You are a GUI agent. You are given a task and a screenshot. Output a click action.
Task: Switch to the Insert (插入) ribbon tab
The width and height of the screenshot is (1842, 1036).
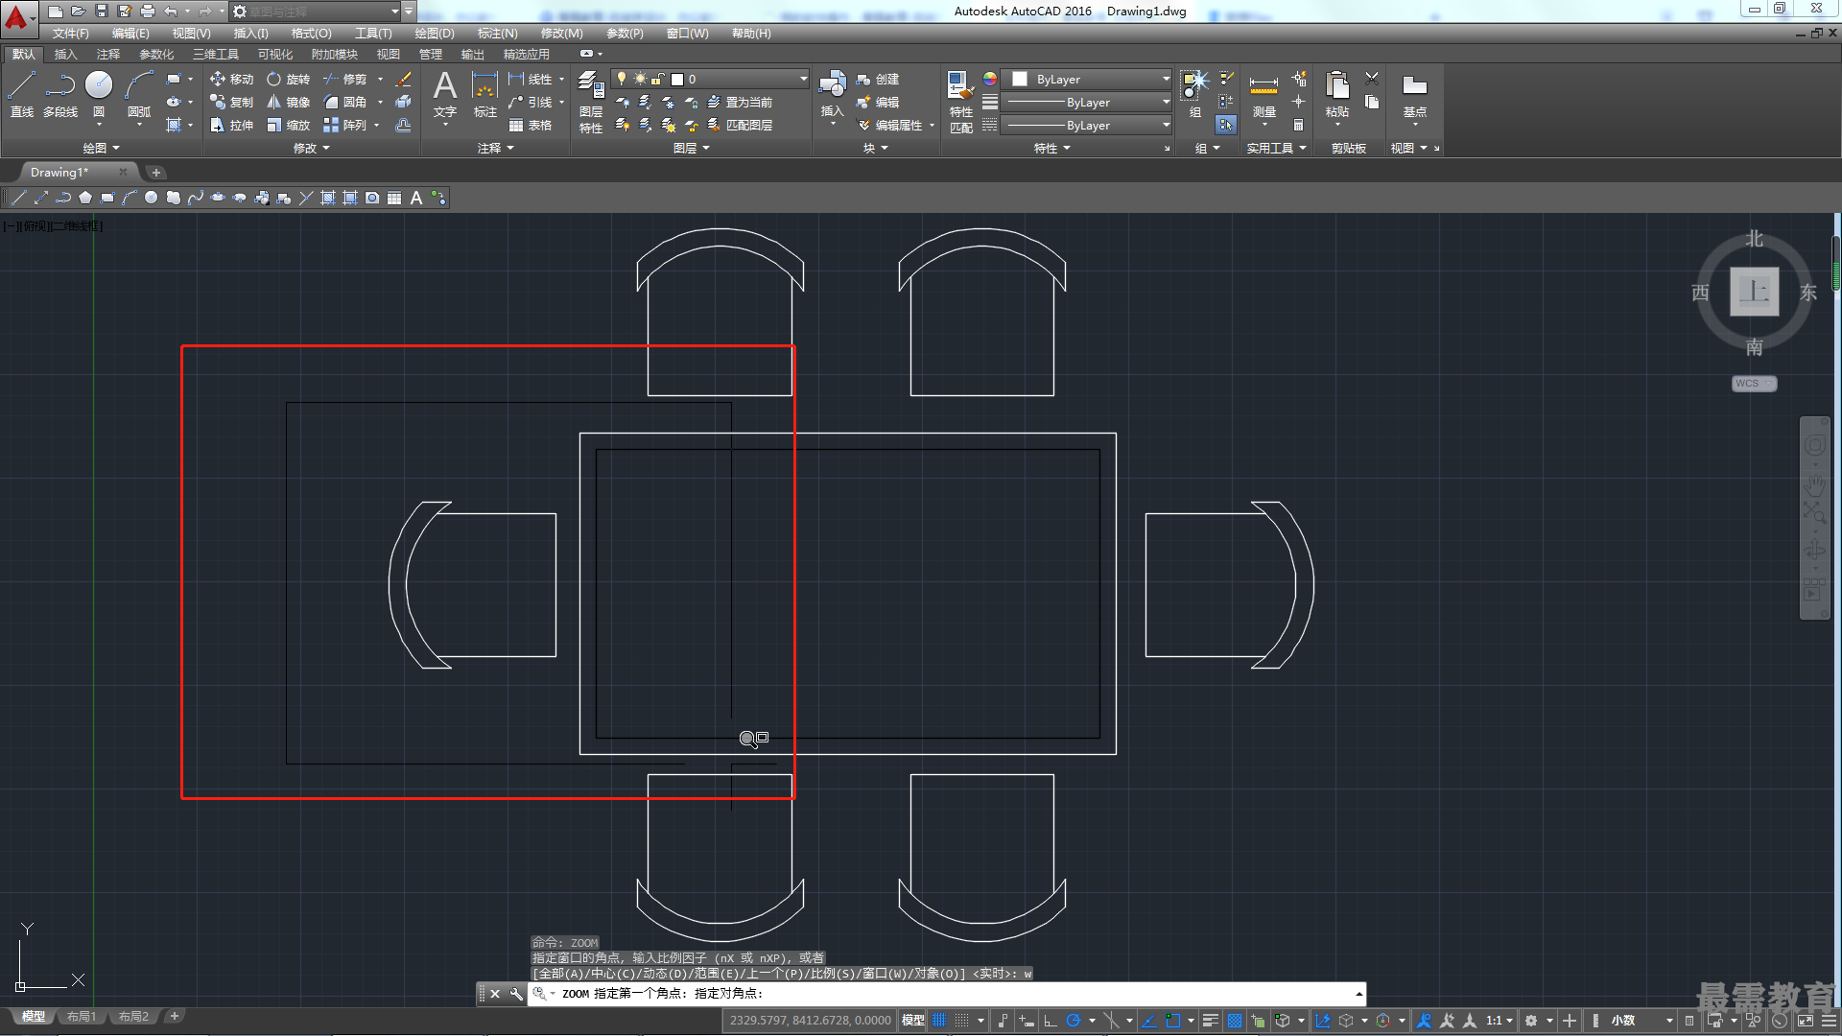pos(65,54)
